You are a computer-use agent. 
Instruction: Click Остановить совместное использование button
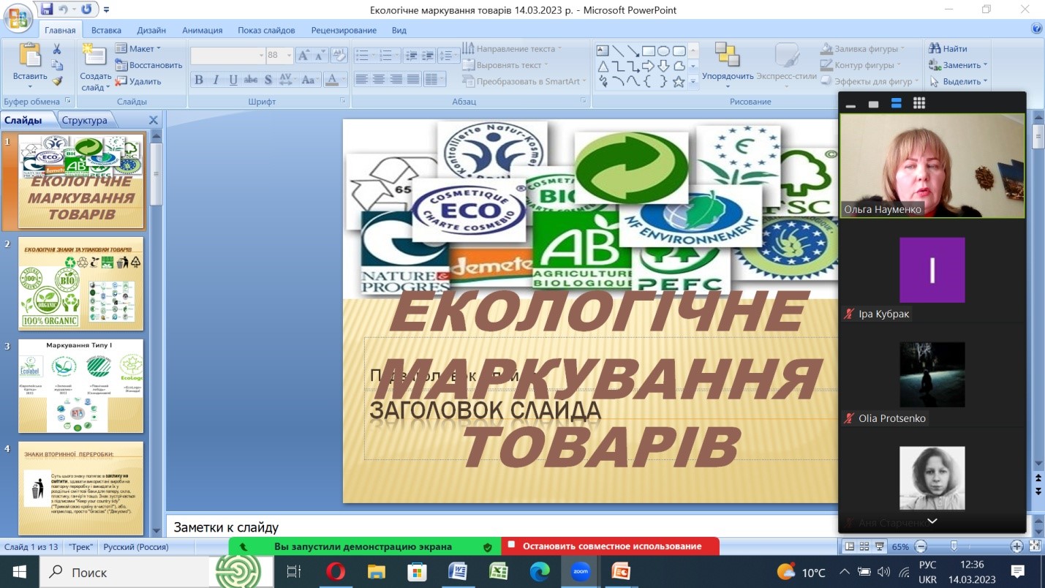click(610, 546)
